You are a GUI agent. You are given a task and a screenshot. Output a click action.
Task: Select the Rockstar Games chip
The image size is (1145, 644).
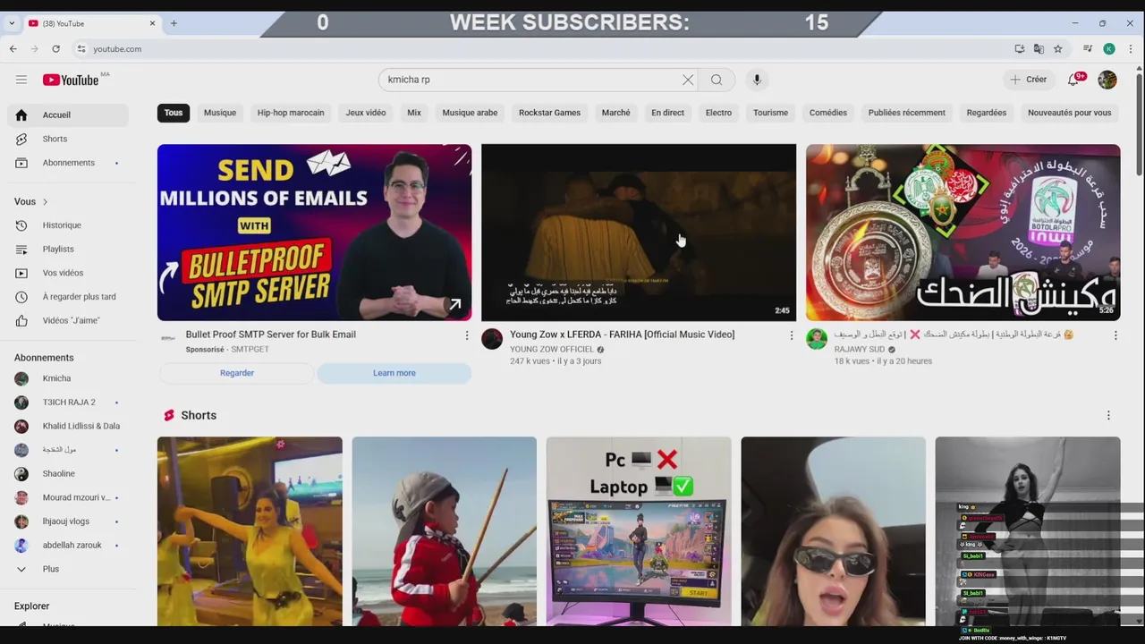pyautogui.click(x=549, y=113)
